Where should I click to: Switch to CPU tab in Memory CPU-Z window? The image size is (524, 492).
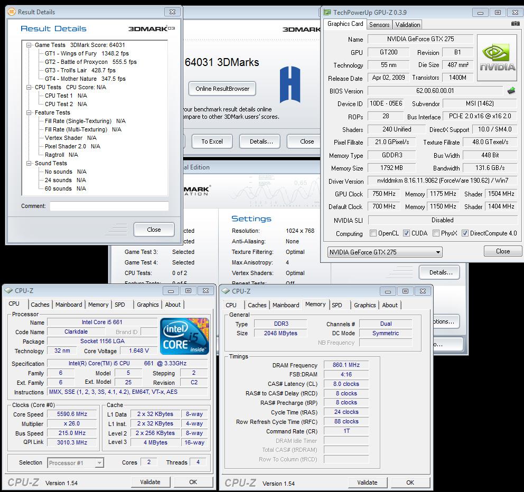click(231, 305)
